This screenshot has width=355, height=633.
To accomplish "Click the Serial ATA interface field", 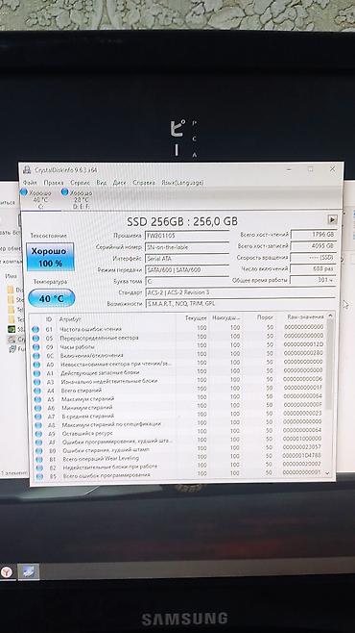I will 187,258.
